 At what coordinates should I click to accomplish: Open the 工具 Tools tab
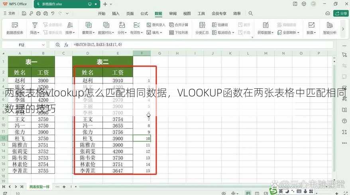click(x=201, y=14)
